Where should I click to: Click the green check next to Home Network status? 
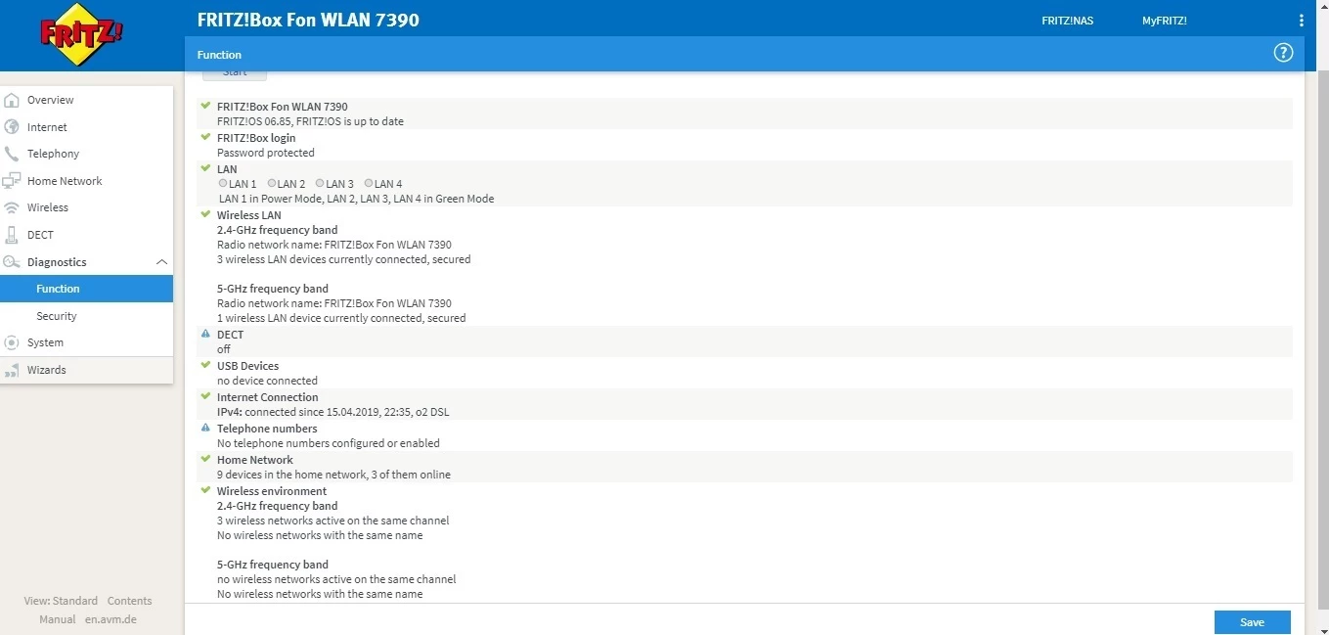pyautogui.click(x=205, y=459)
